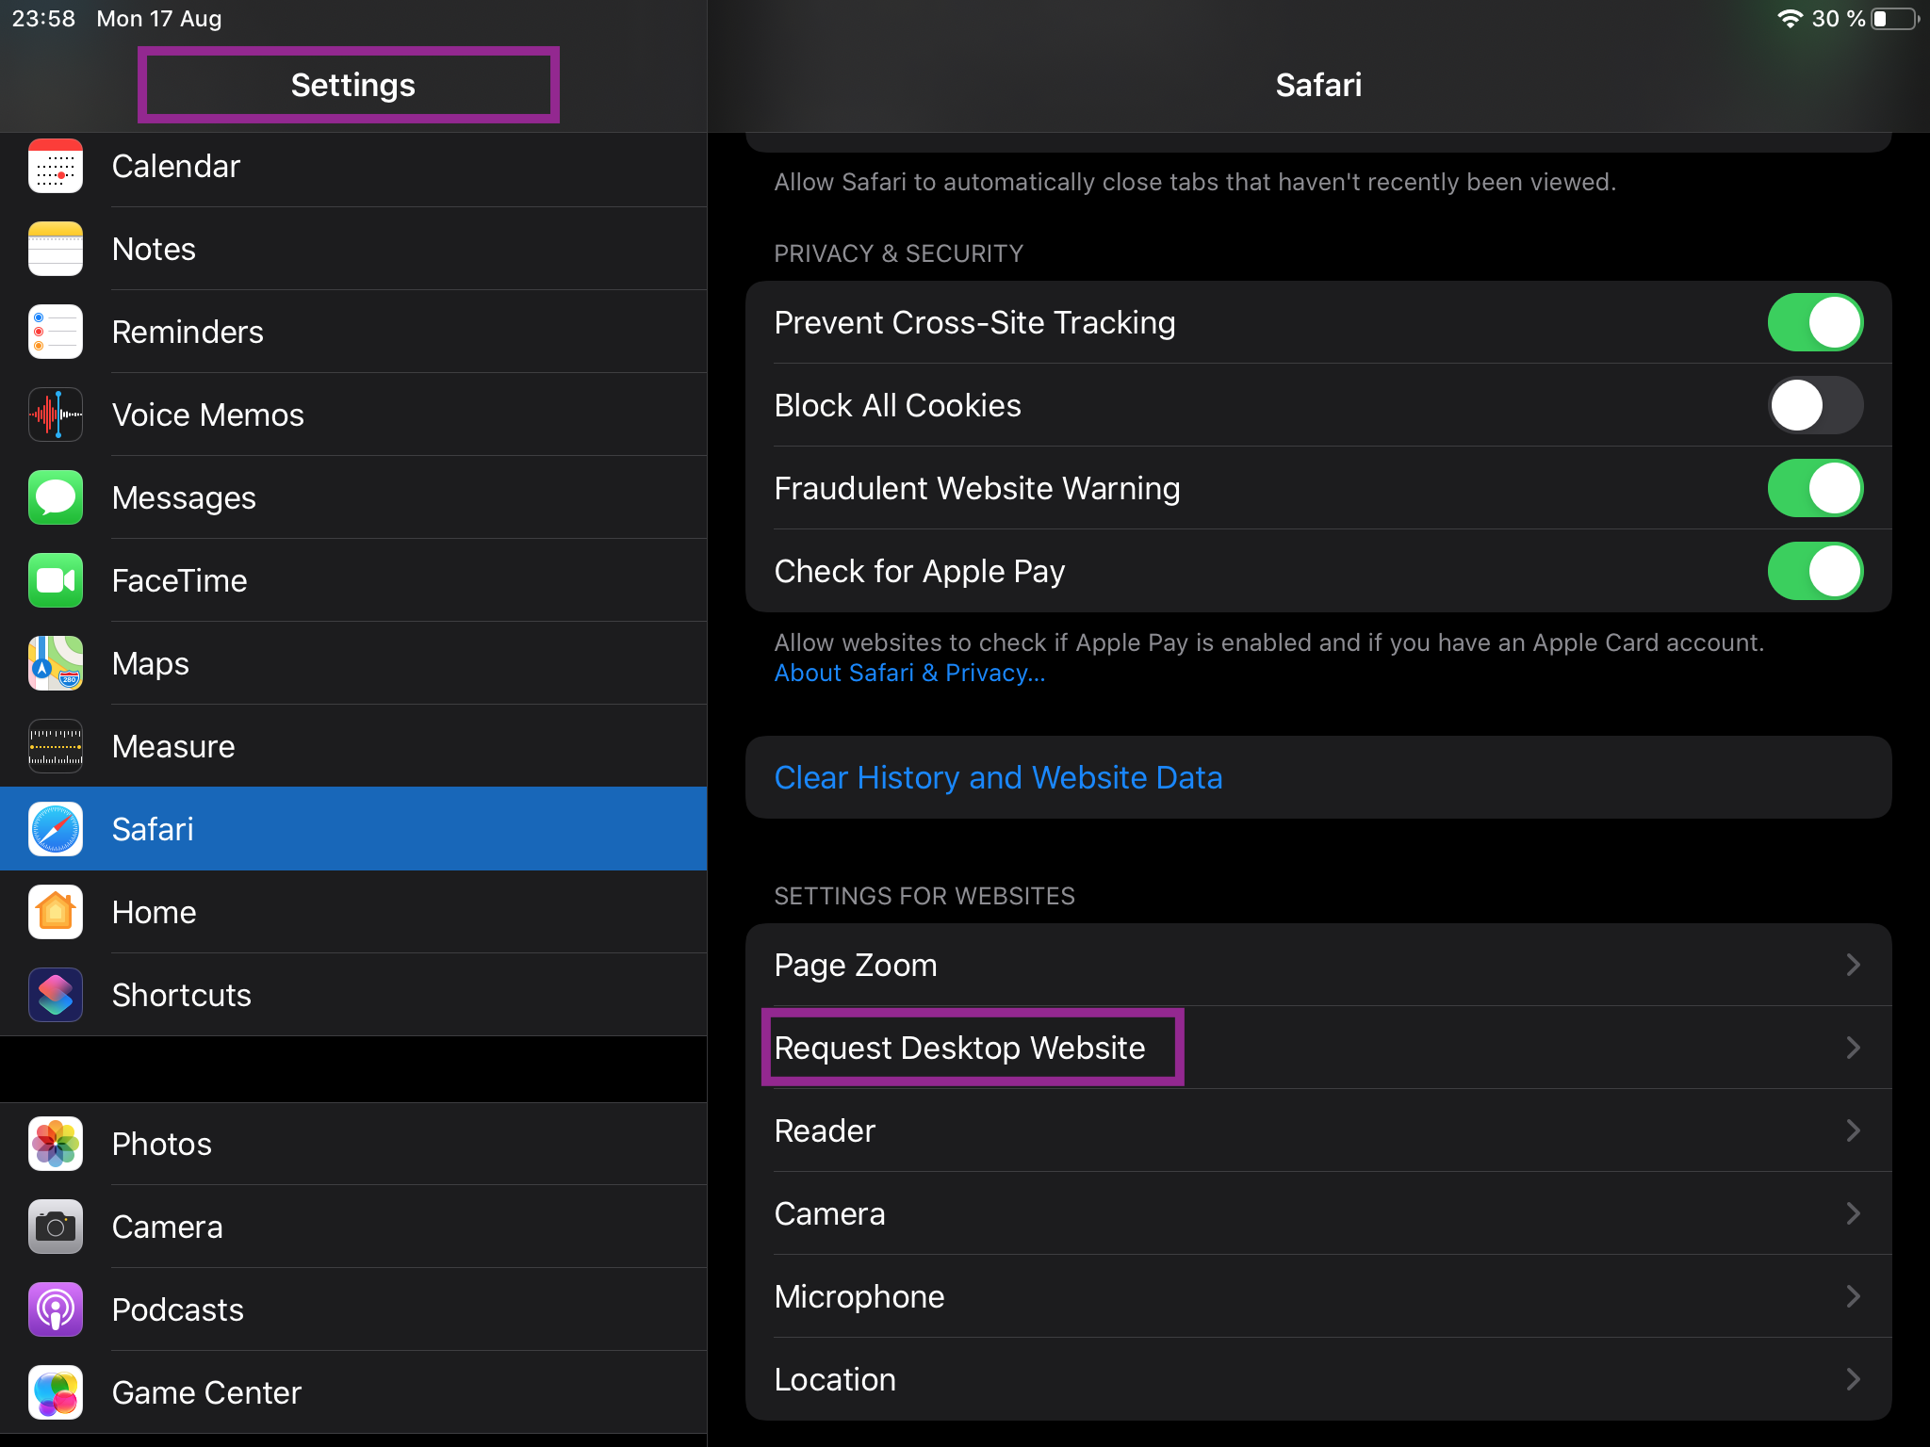
Task: Tap the Settings title header
Action: pos(352,86)
